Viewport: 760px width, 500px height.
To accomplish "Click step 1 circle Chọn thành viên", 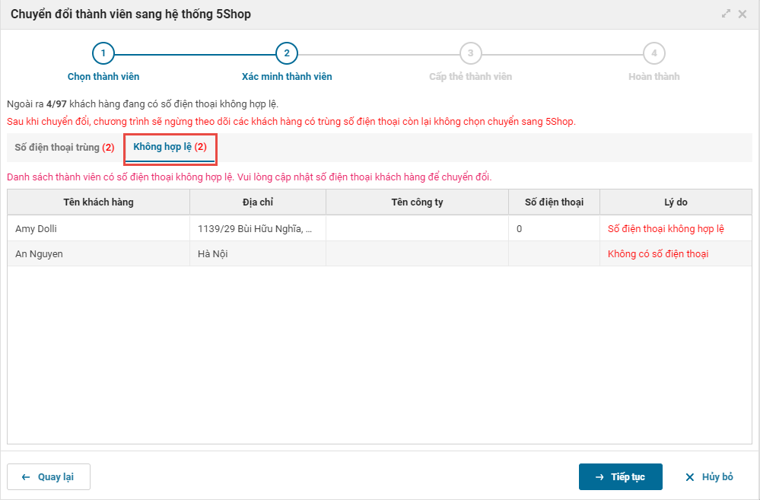I will pyautogui.click(x=103, y=53).
